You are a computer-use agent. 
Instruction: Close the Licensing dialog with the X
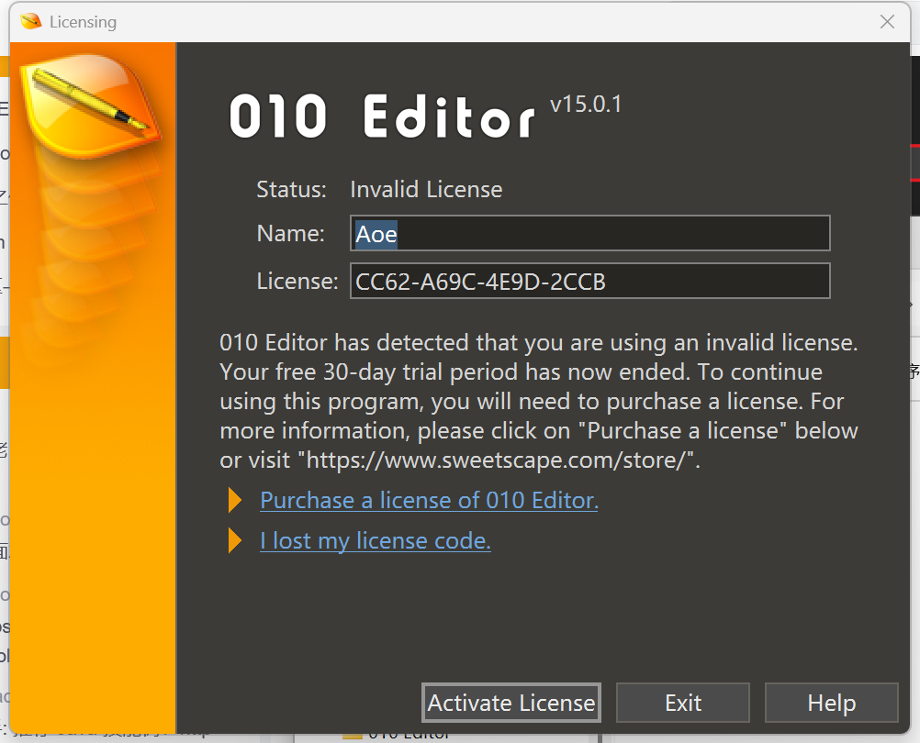[x=887, y=22]
